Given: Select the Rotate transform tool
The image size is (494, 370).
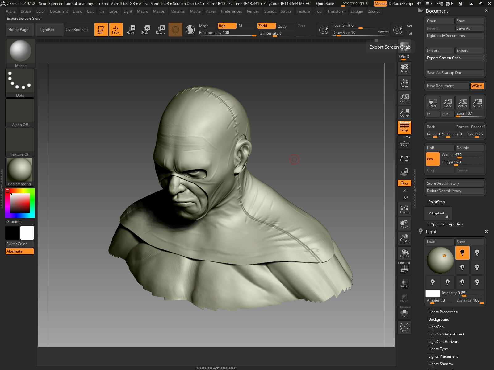Looking at the screenshot, I should (160, 30).
